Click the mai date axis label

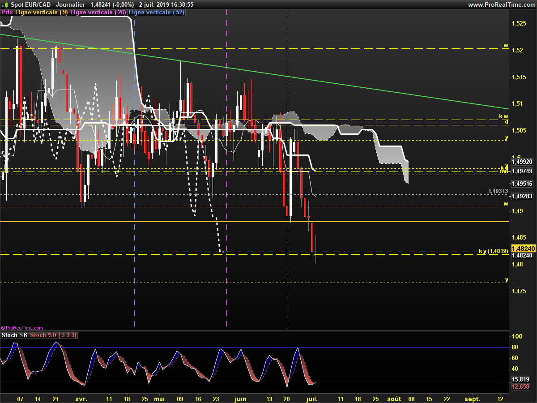(160, 399)
